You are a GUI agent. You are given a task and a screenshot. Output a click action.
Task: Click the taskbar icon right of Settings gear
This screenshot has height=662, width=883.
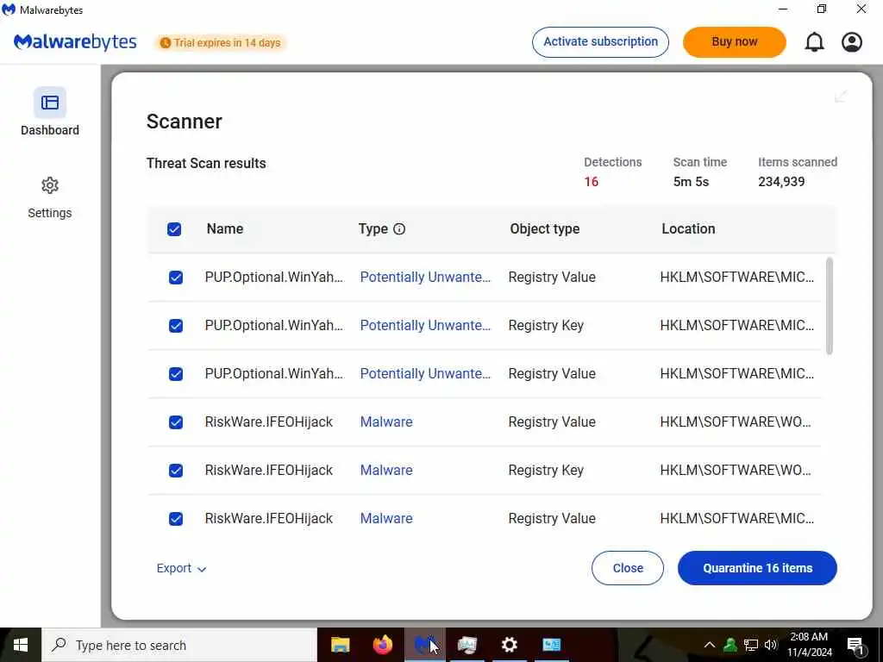[x=551, y=645]
